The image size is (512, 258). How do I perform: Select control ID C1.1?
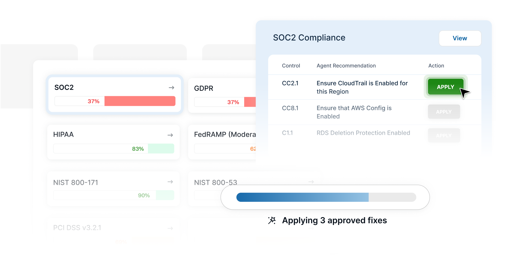tap(287, 133)
